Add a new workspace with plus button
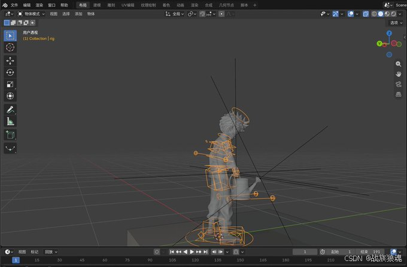The width and height of the screenshot is (407, 267). point(254,5)
